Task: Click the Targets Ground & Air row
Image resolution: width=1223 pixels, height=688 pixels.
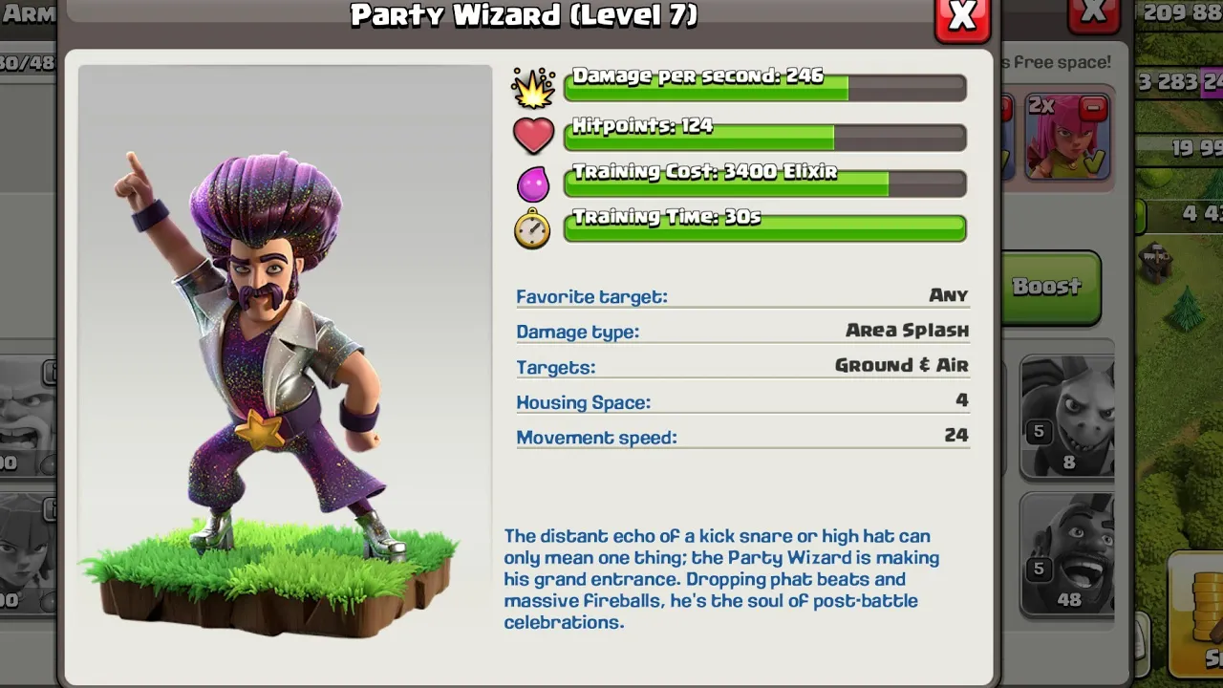Action: pos(742,367)
